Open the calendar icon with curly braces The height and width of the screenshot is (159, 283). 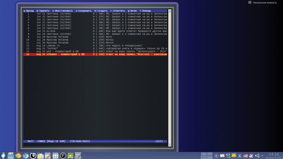click(x=55, y=155)
